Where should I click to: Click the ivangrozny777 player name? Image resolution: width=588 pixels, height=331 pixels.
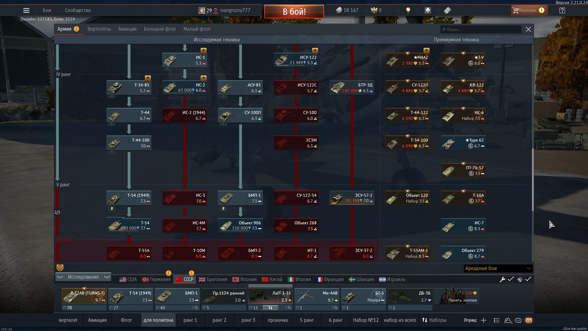pyautogui.click(x=235, y=10)
